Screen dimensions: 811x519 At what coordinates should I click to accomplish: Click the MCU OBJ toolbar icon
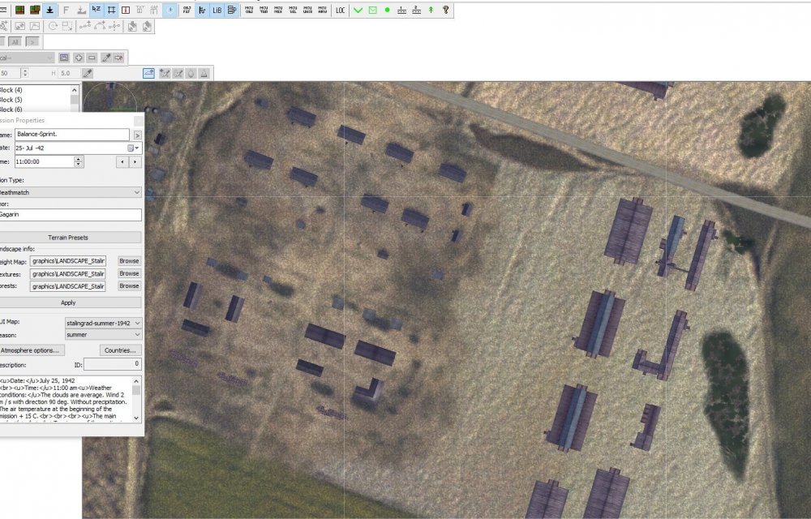click(x=249, y=10)
